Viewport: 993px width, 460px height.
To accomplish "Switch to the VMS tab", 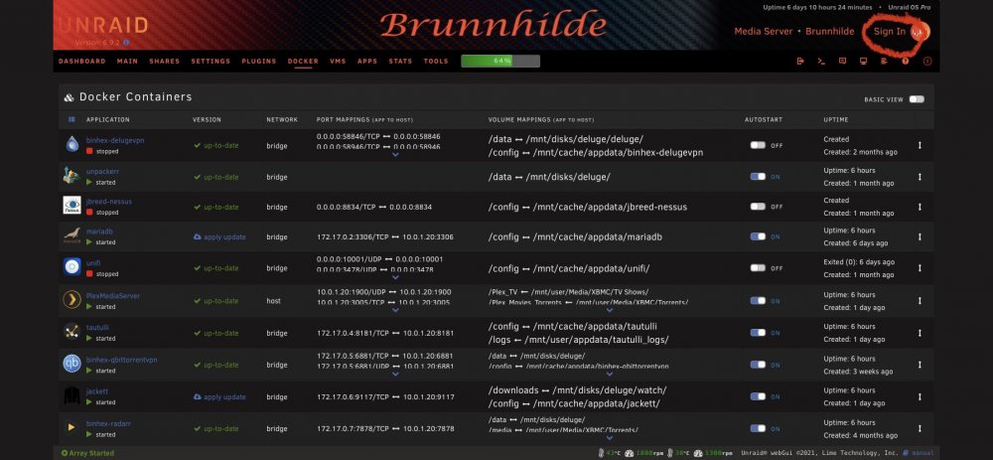I will point(338,62).
